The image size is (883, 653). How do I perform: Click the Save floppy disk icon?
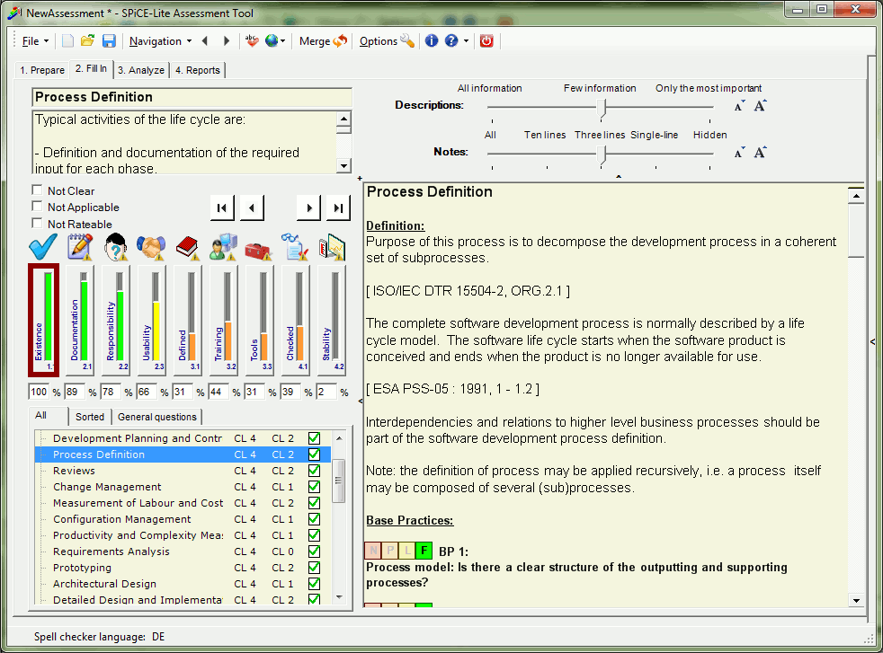click(x=109, y=41)
